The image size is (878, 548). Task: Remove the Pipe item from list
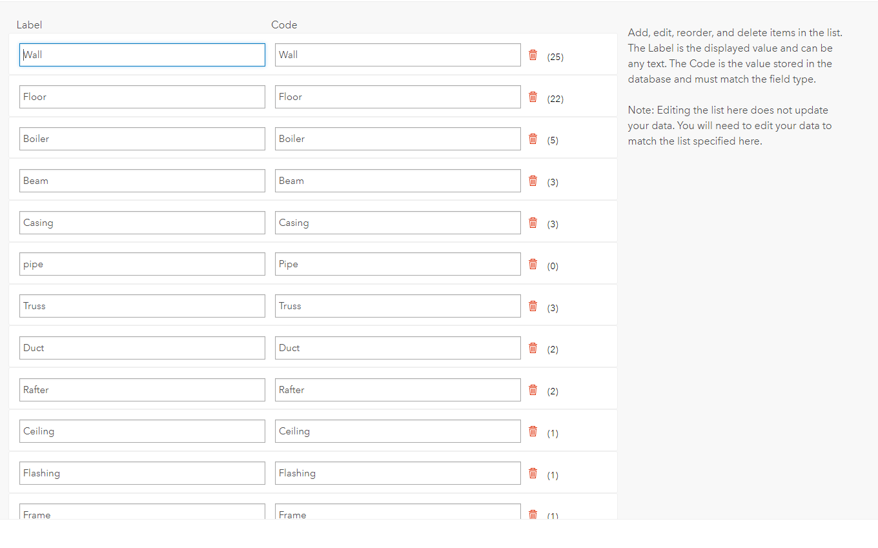[533, 264]
